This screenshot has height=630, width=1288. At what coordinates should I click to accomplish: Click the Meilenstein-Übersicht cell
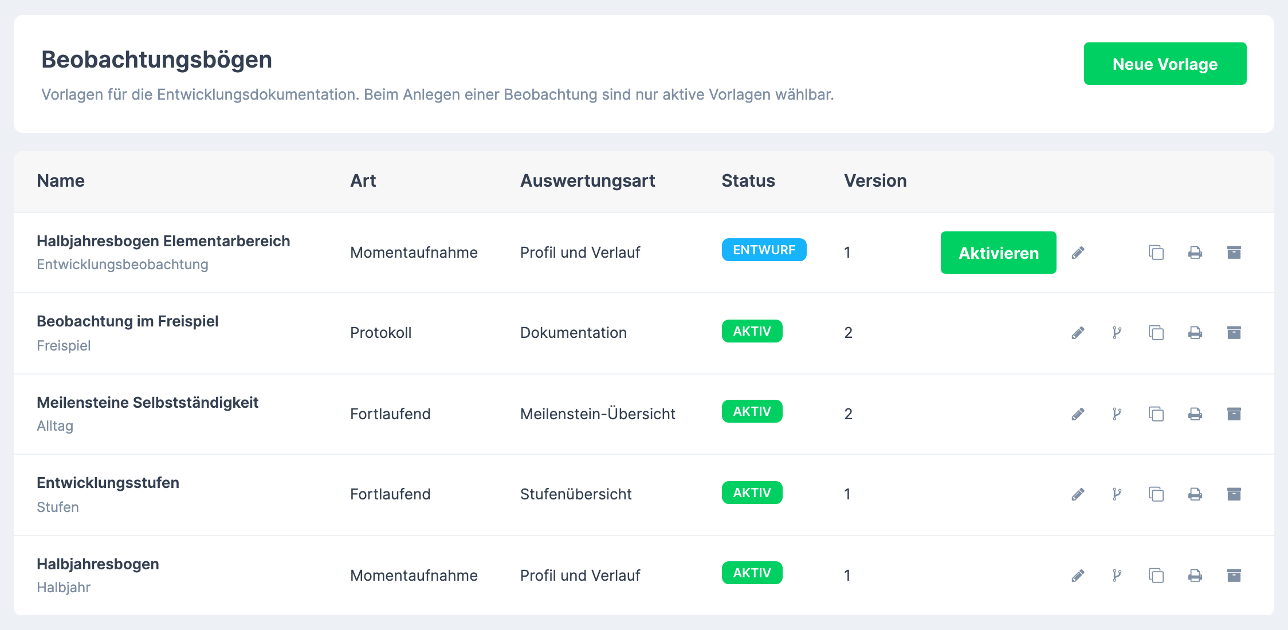pyautogui.click(x=598, y=414)
